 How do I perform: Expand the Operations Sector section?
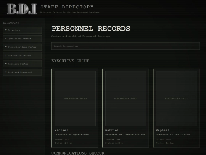coord(23,39)
